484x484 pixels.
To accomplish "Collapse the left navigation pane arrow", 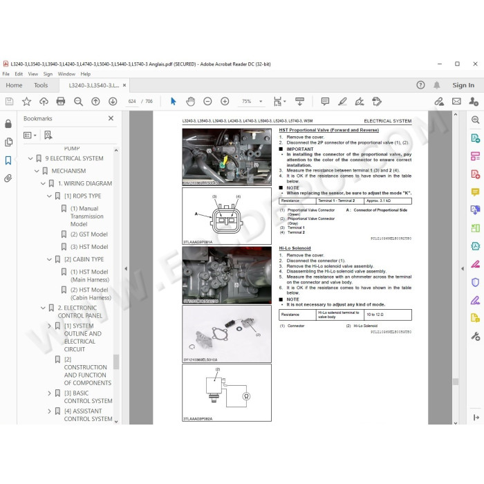I will click(126, 268).
